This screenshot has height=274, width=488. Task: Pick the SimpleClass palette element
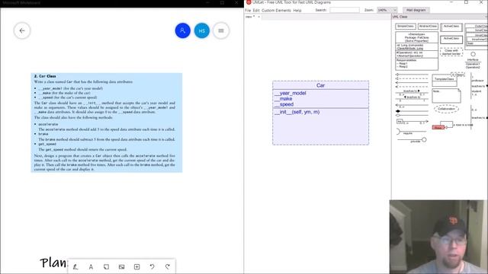pos(406,27)
